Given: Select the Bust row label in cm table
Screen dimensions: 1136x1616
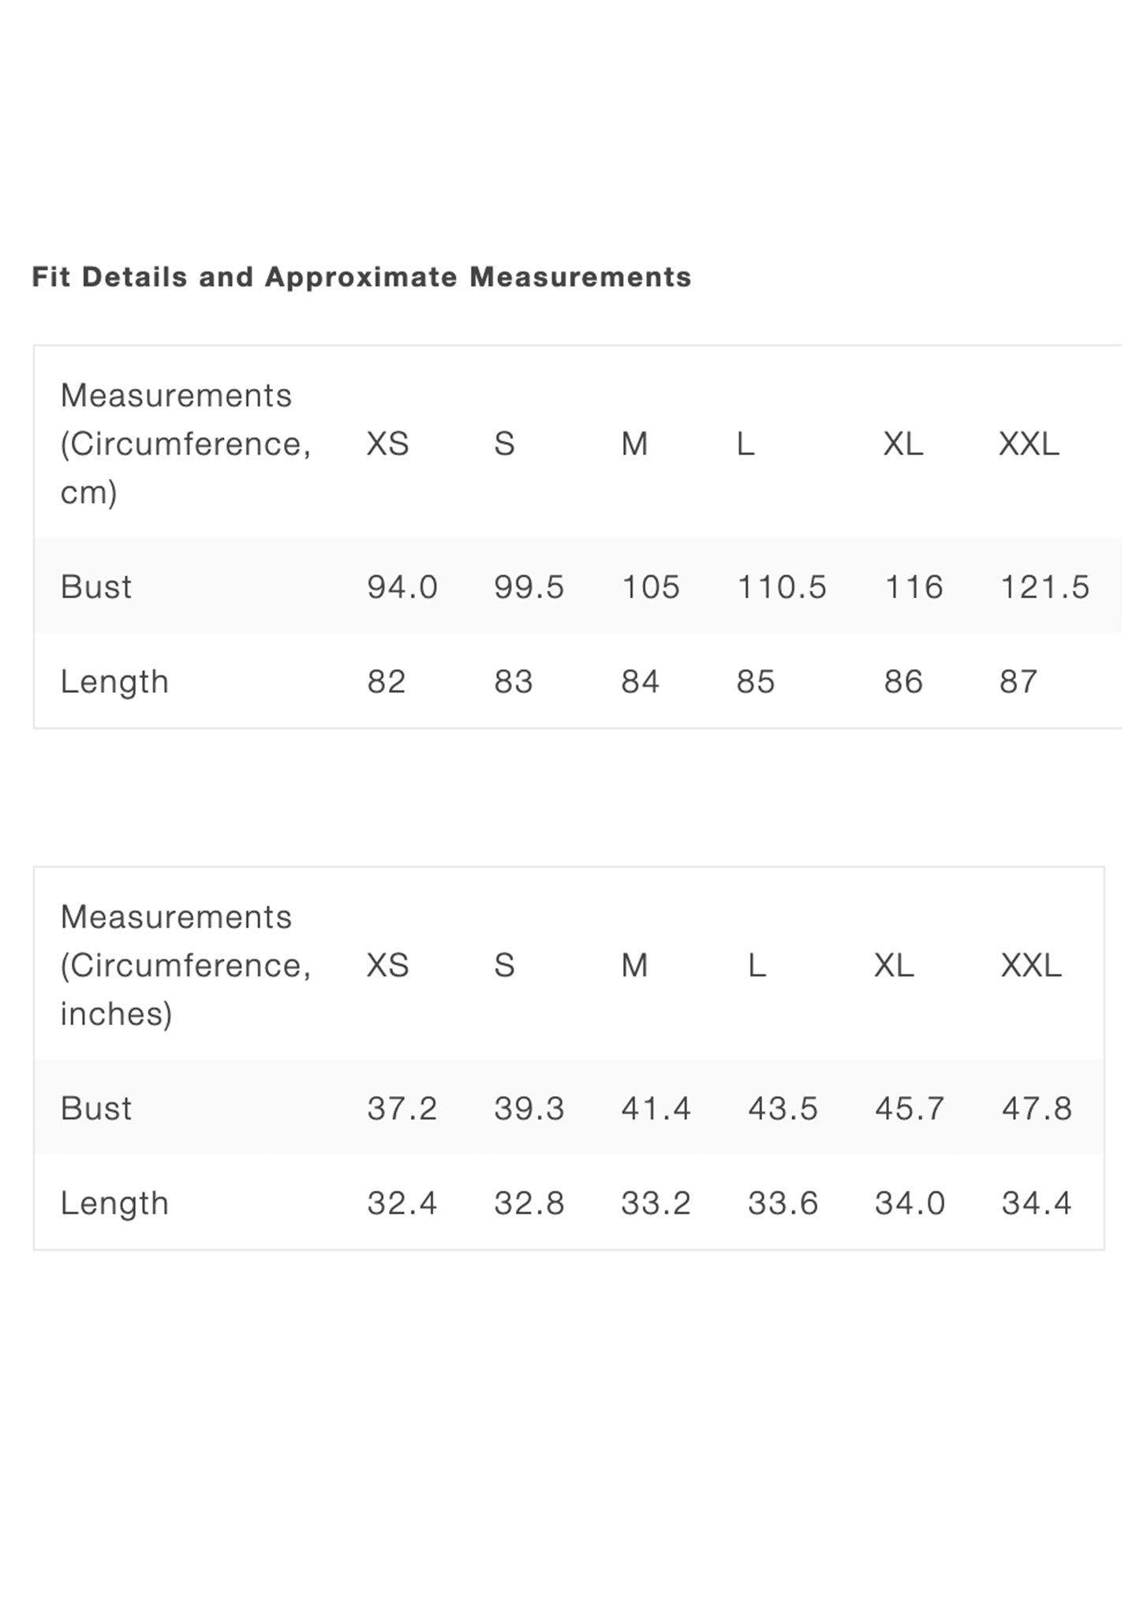Looking at the screenshot, I should point(96,587).
